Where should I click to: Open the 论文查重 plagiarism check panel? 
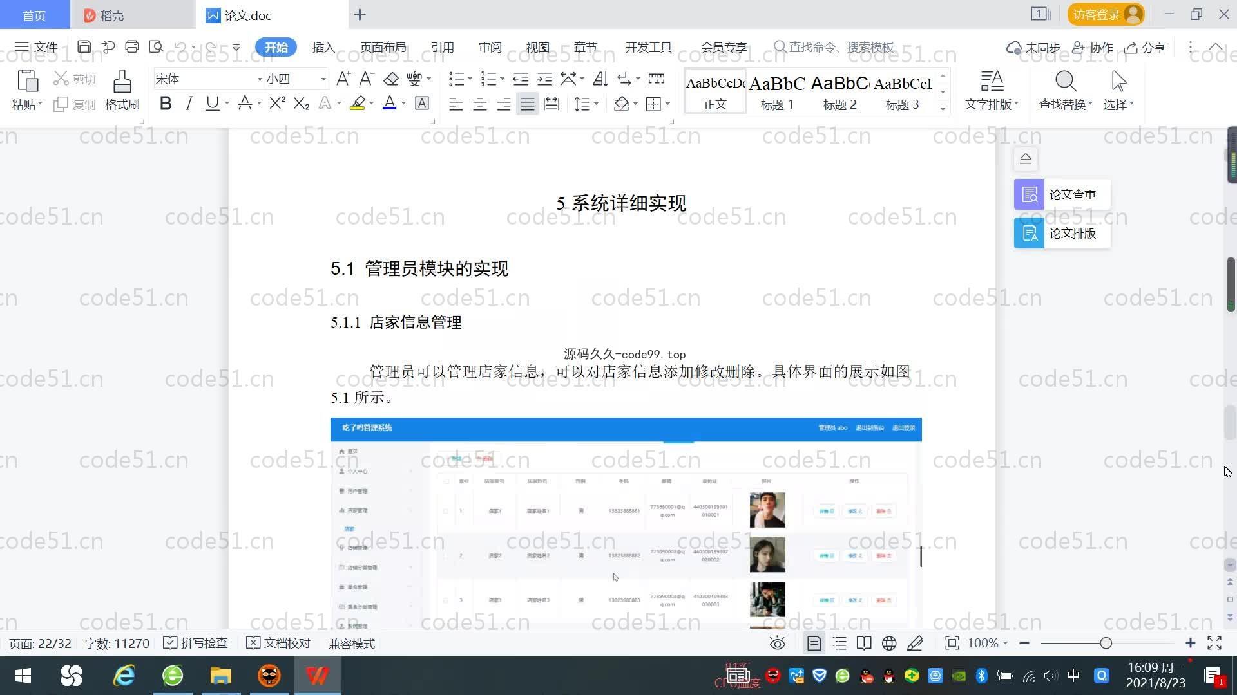point(1062,194)
